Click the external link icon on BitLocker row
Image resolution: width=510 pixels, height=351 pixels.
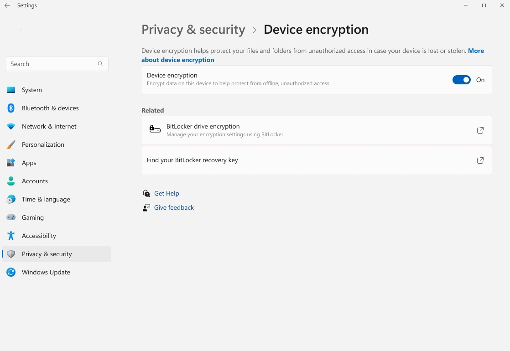(x=480, y=130)
